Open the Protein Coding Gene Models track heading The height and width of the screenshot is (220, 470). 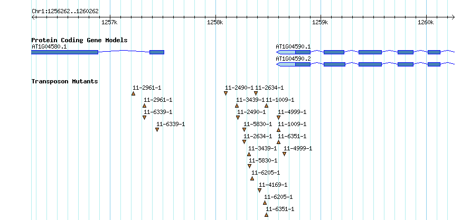[x=79, y=40]
